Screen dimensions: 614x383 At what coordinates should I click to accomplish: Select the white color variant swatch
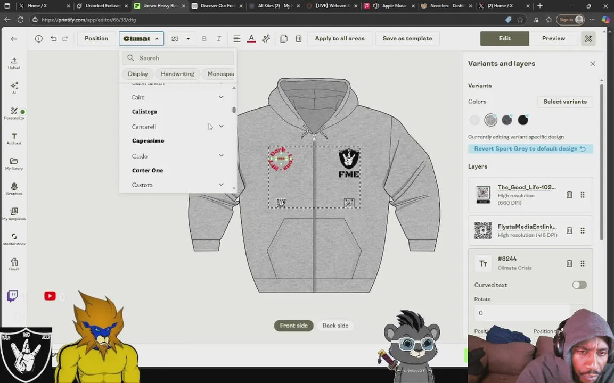point(474,120)
